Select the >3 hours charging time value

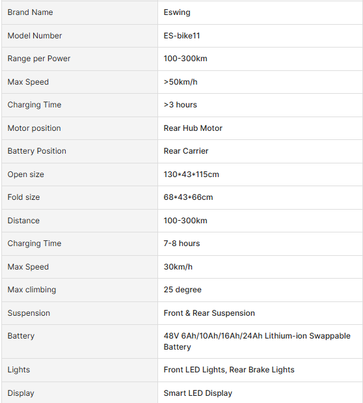180,105
